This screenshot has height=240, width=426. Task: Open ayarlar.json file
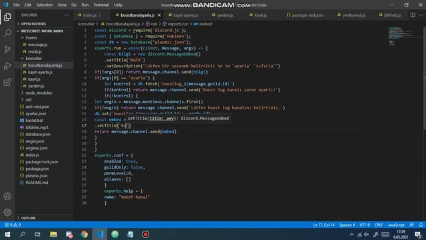point(35,114)
